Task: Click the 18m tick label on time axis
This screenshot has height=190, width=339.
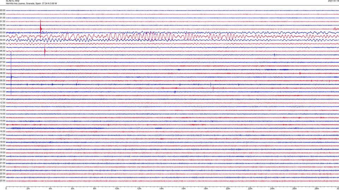Action: coord(206,189)
